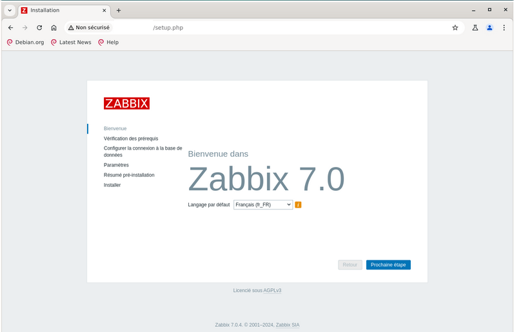Click the orange language info icon
514x332 pixels.
pos(298,205)
